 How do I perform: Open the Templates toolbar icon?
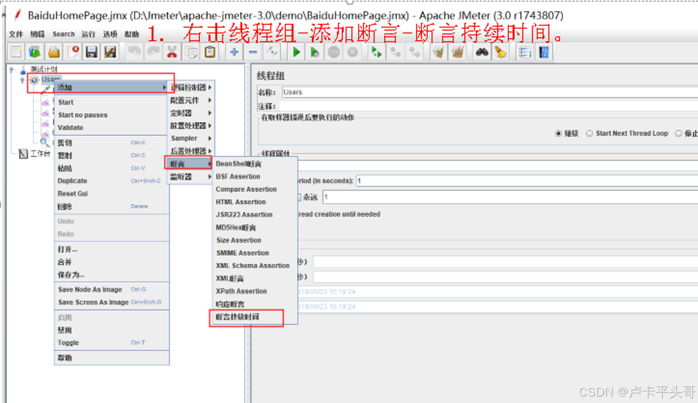(35, 52)
